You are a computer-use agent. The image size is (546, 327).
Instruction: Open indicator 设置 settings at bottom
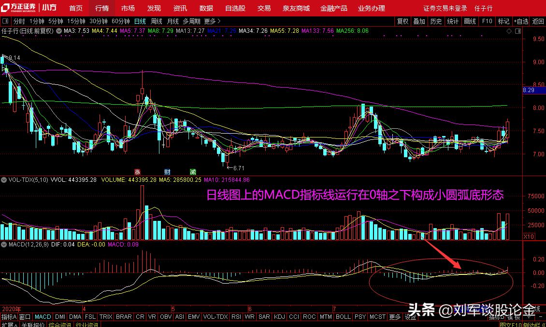point(412,317)
